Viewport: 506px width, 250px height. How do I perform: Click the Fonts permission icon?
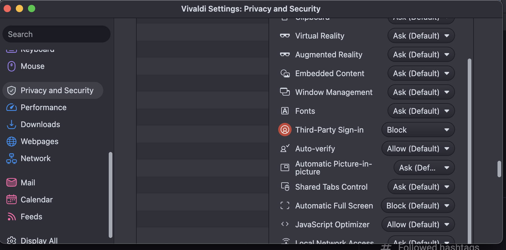pyautogui.click(x=285, y=111)
